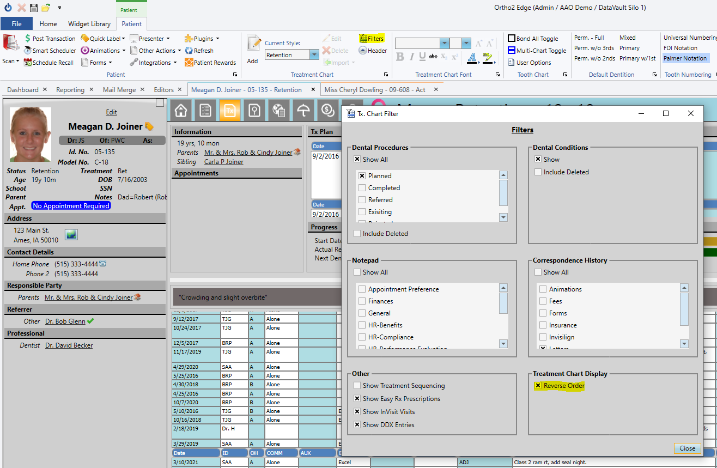Open referrer Dr. Bob Glenn link

pos(65,321)
